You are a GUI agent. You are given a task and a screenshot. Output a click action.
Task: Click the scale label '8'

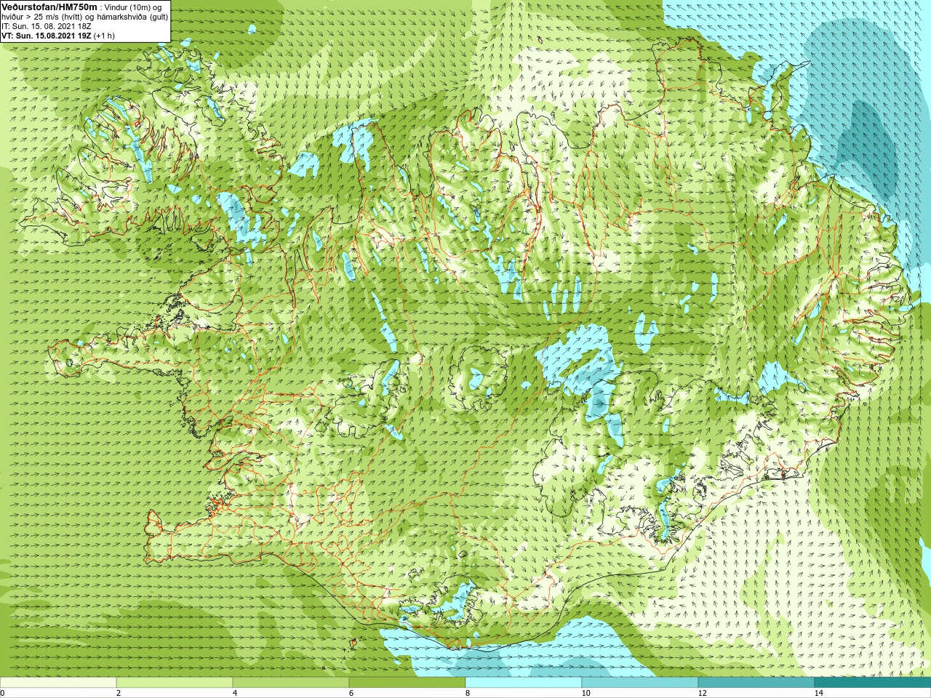[468, 693]
